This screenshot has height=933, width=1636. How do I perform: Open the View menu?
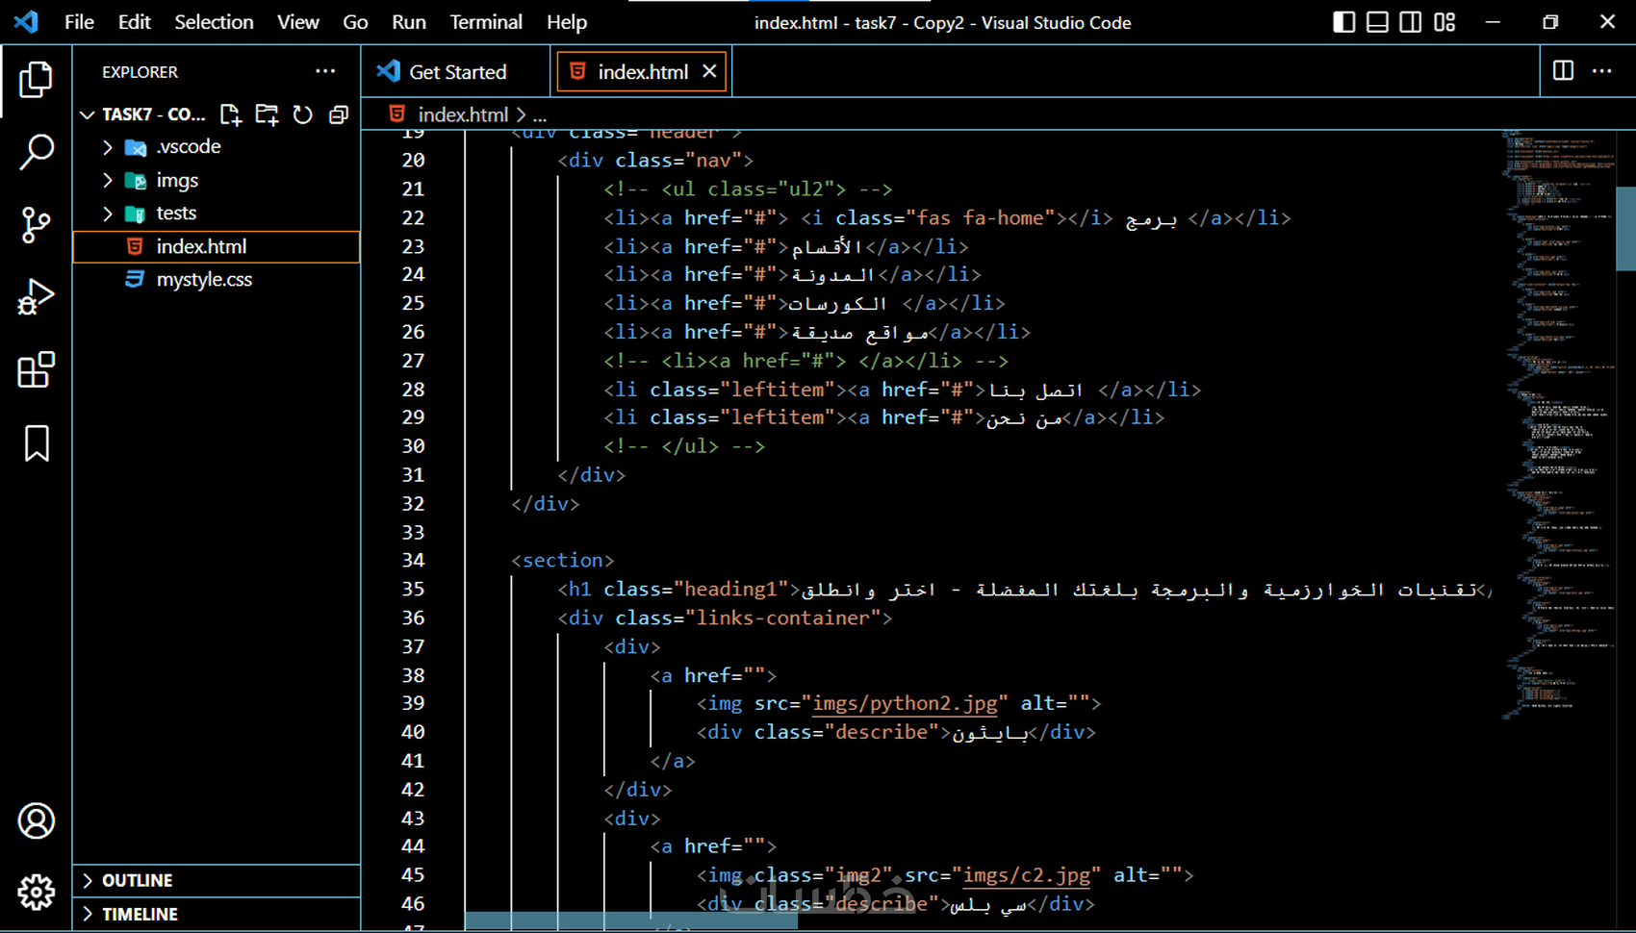(x=298, y=21)
